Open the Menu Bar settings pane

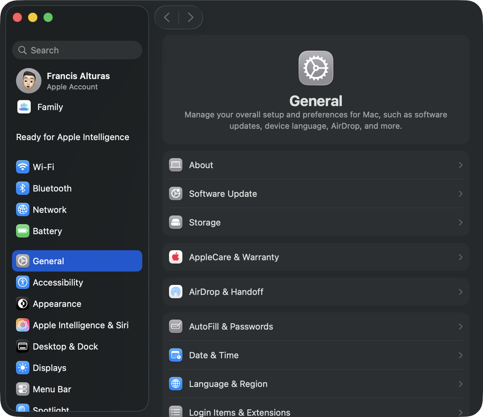52,389
